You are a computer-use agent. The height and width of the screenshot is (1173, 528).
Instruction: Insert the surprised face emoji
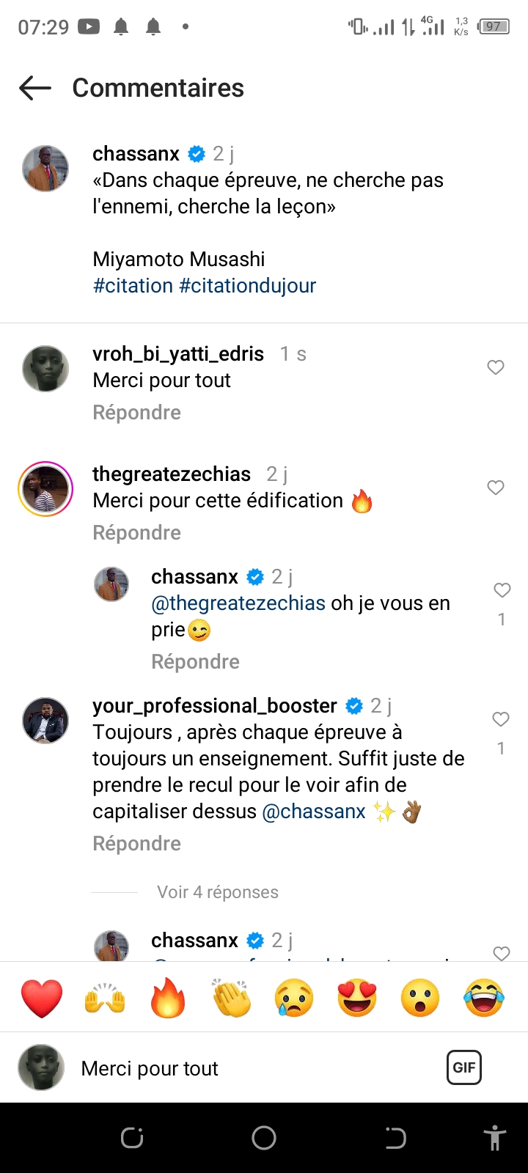(x=420, y=998)
